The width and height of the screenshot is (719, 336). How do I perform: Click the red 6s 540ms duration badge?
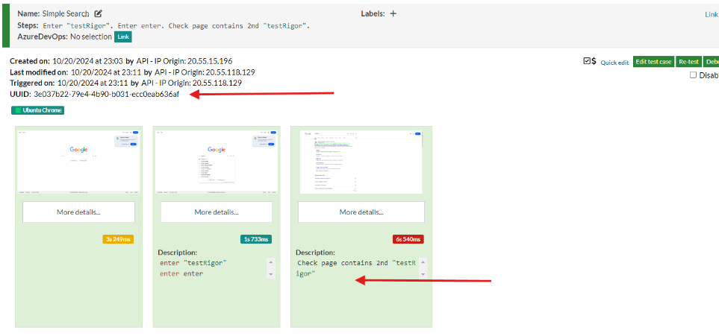coord(408,239)
